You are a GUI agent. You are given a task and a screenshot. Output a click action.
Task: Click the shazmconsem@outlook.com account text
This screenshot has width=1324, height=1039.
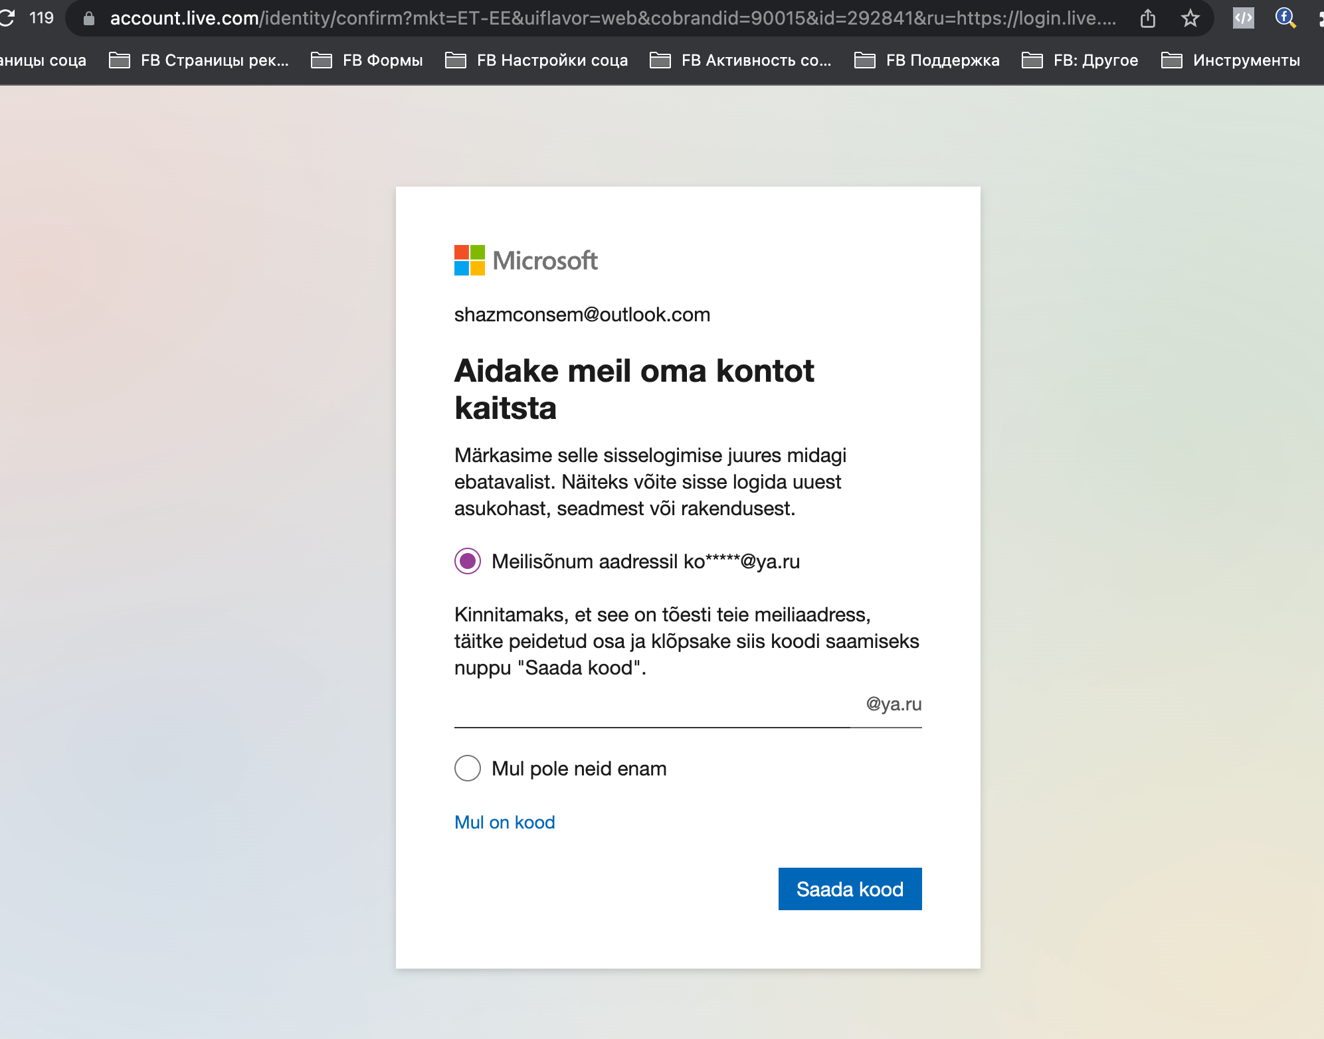pyautogui.click(x=583, y=315)
